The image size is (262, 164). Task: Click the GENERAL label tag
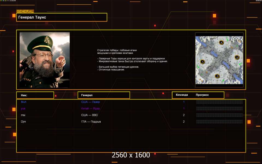[x=25, y=11]
